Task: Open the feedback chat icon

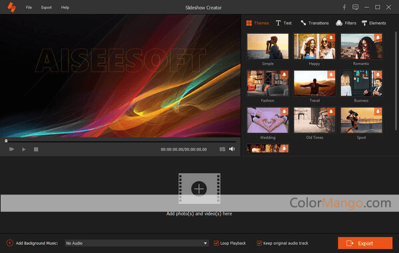Action: (x=355, y=7)
